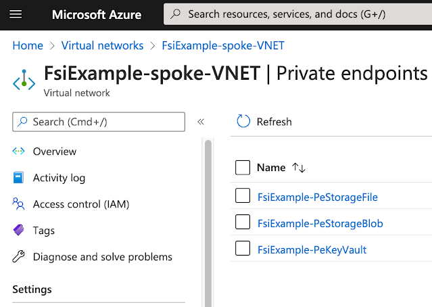Click the virtual network resource icon
The image size is (432, 307).
[24, 80]
